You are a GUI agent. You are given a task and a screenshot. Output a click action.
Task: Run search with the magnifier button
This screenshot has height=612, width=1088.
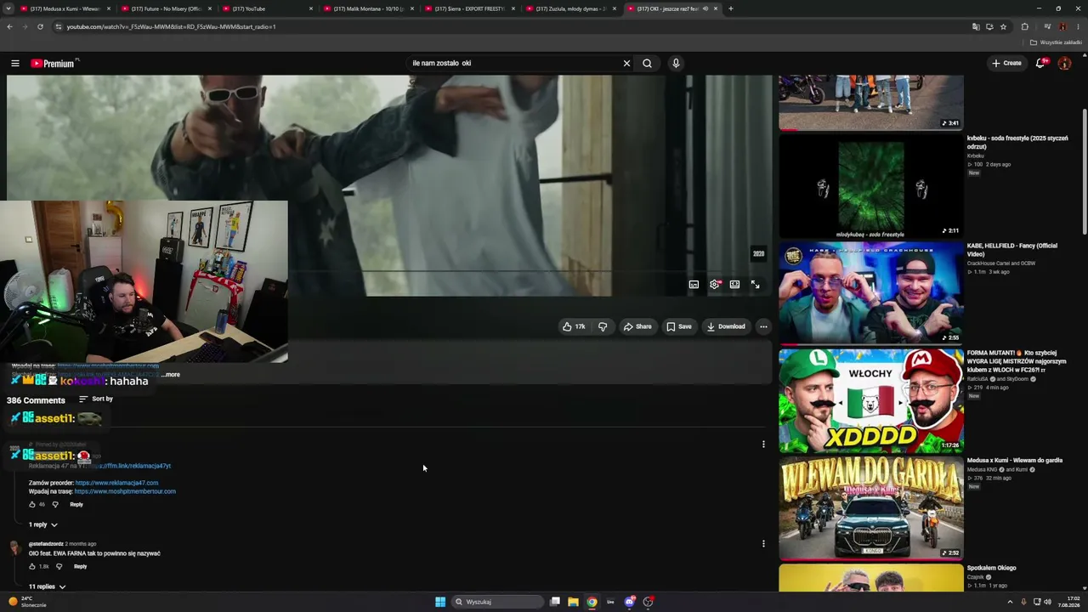click(647, 63)
